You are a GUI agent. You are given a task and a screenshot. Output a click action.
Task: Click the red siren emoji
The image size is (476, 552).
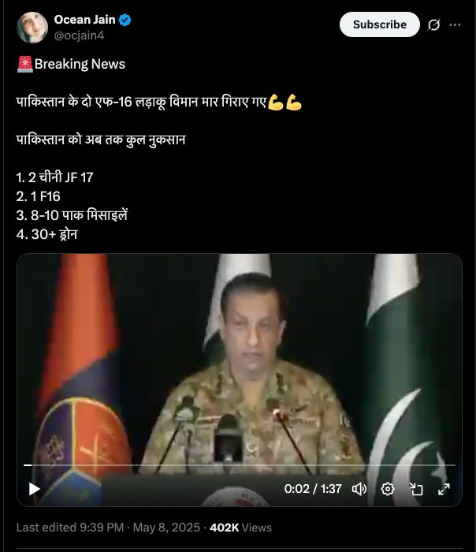click(x=24, y=64)
